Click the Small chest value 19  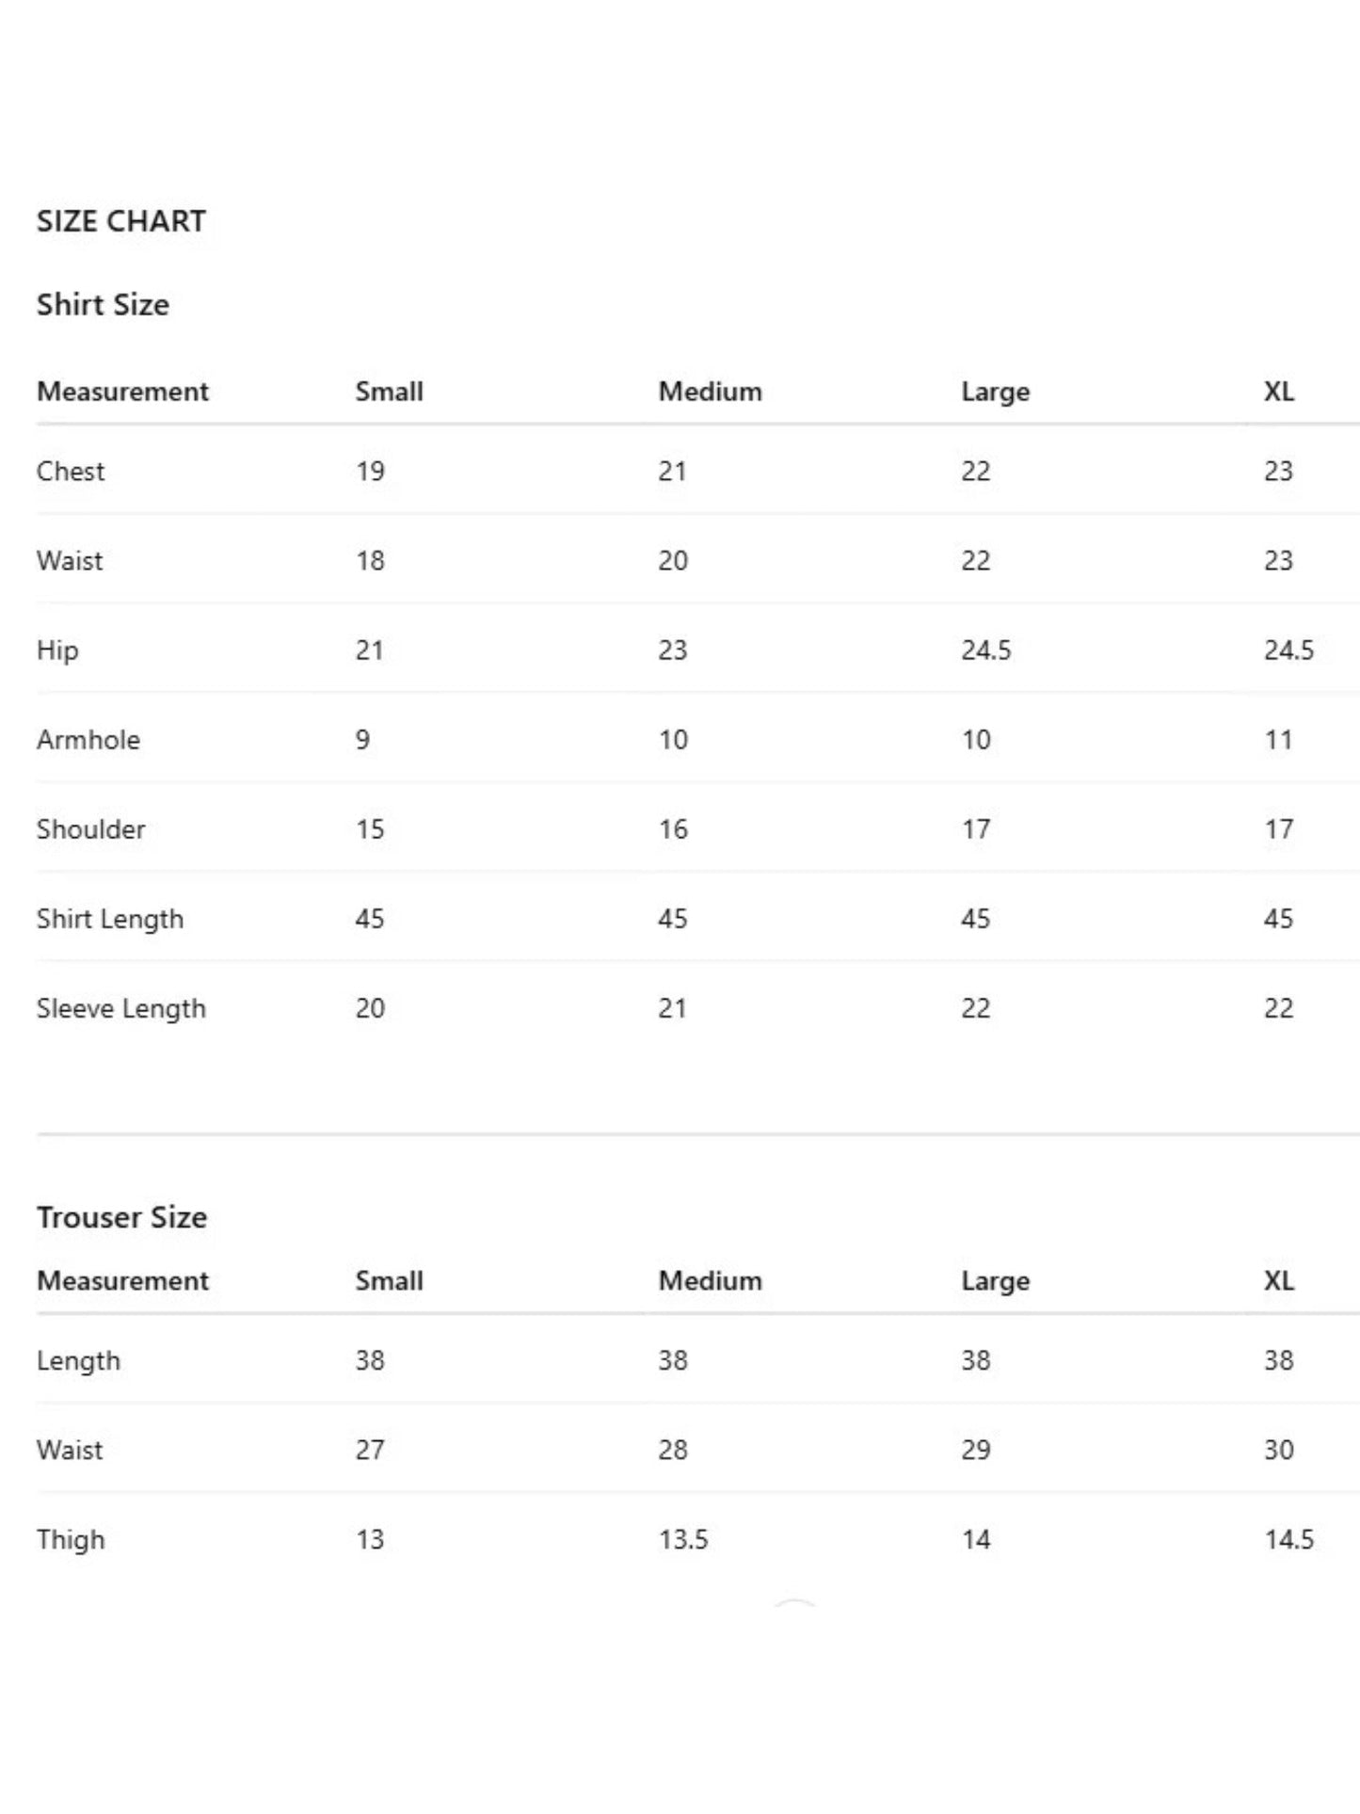pyautogui.click(x=370, y=471)
